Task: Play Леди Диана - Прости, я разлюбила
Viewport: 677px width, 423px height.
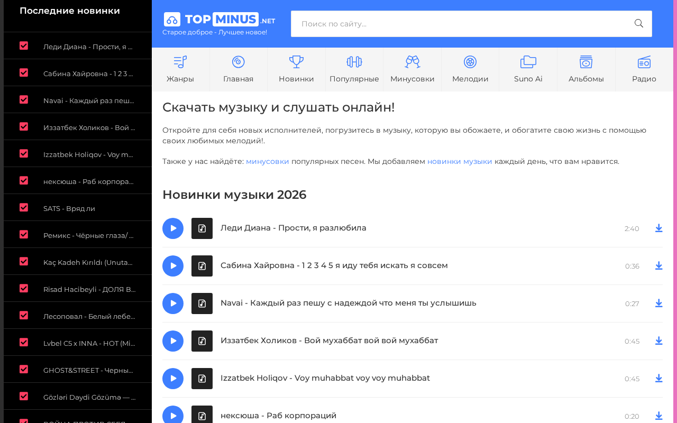Action: point(173,228)
